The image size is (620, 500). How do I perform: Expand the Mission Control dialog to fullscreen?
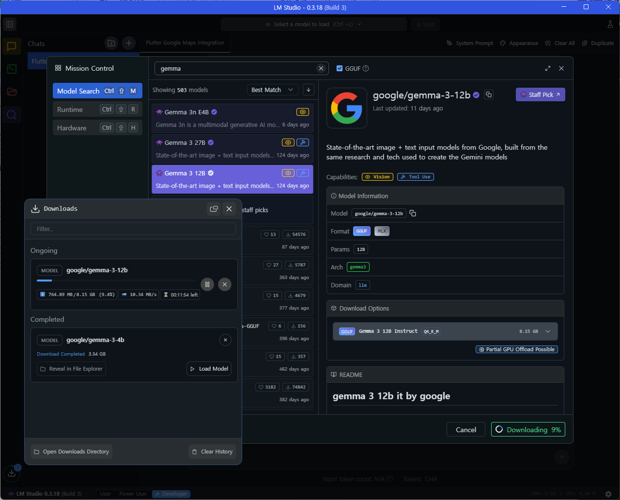click(548, 68)
